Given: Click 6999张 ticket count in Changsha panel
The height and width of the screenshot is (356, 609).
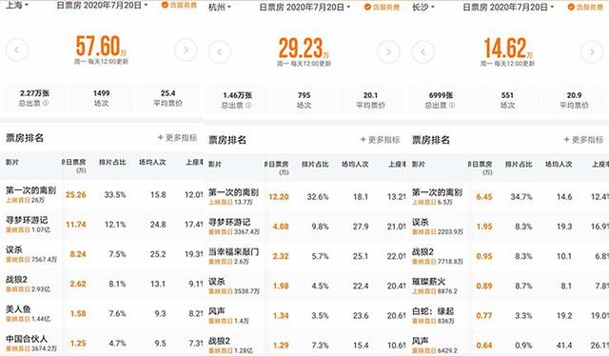Looking at the screenshot, I should (x=441, y=95).
